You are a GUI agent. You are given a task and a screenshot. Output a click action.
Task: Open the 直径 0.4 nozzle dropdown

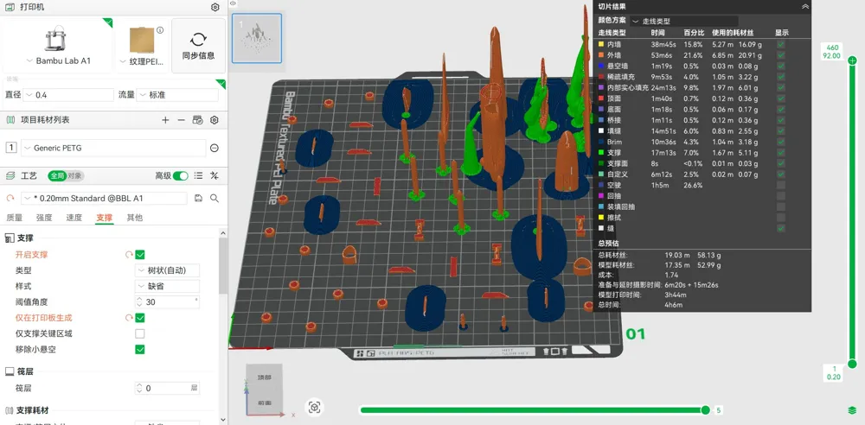pyautogui.click(x=68, y=95)
